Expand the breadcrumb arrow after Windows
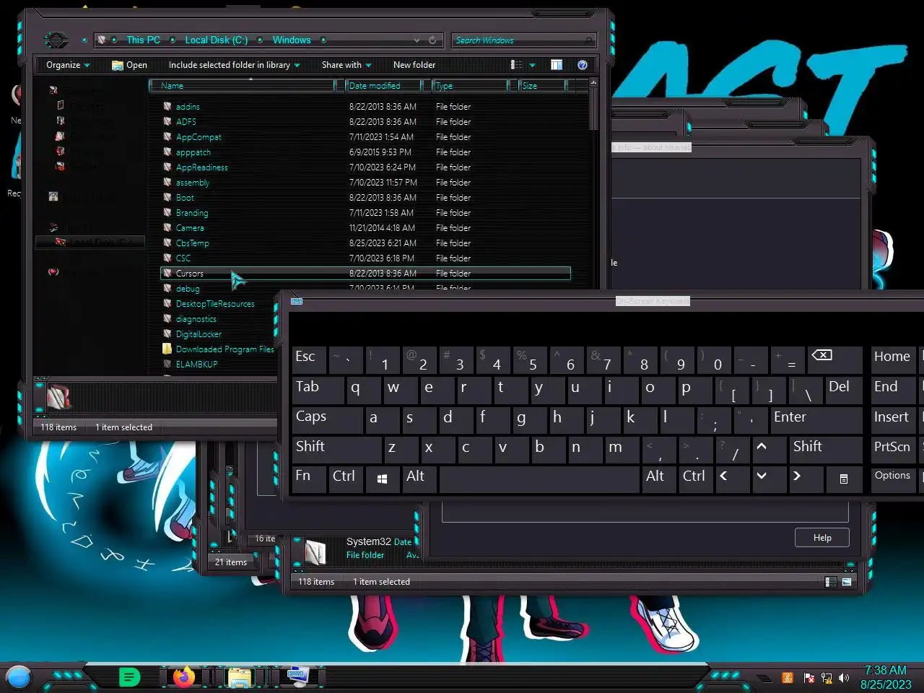The width and height of the screenshot is (924, 693). click(323, 40)
